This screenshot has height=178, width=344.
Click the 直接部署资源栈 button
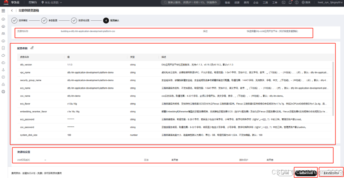click(331, 173)
